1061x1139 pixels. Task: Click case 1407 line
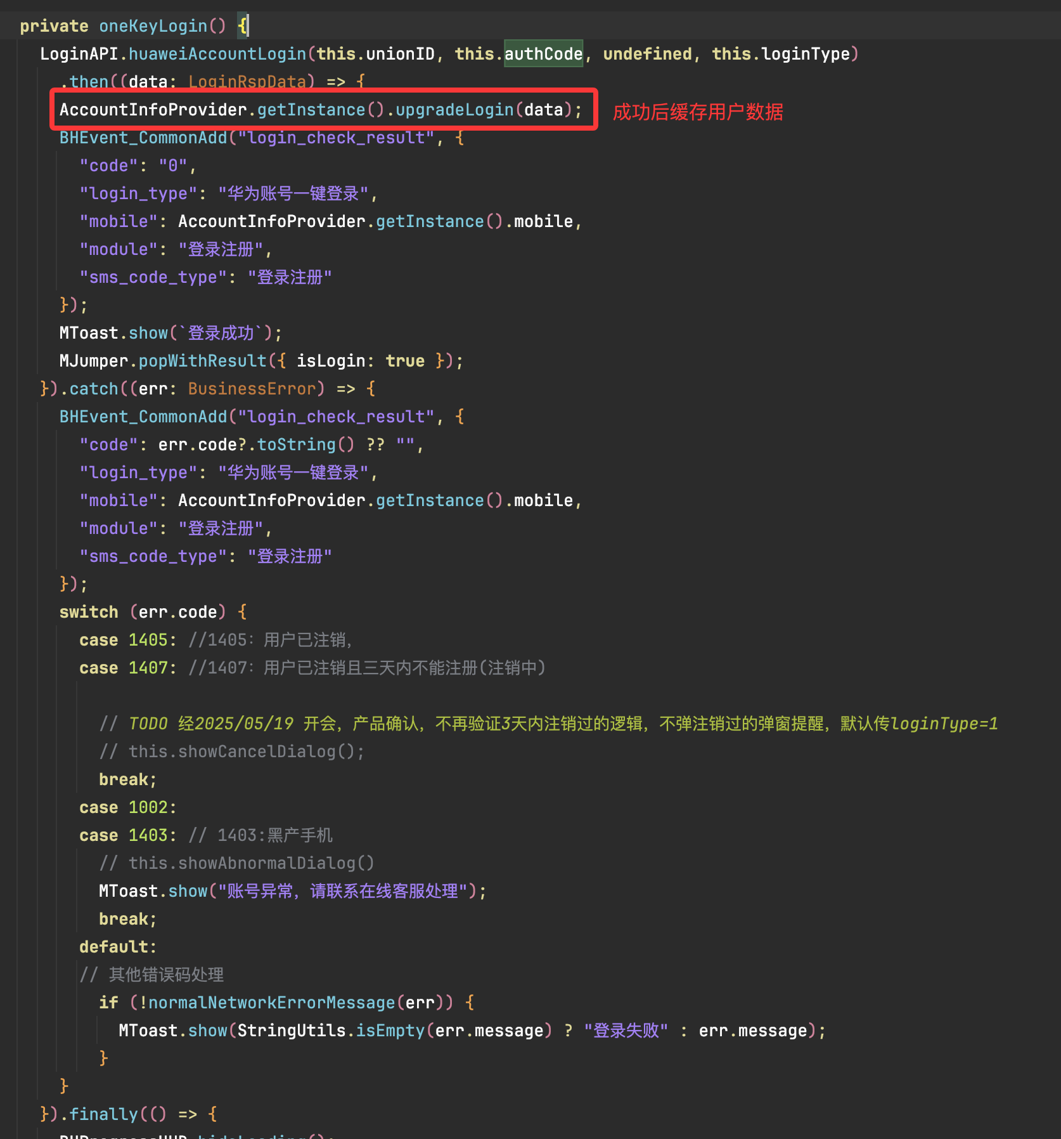pyautogui.click(x=312, y=668)
